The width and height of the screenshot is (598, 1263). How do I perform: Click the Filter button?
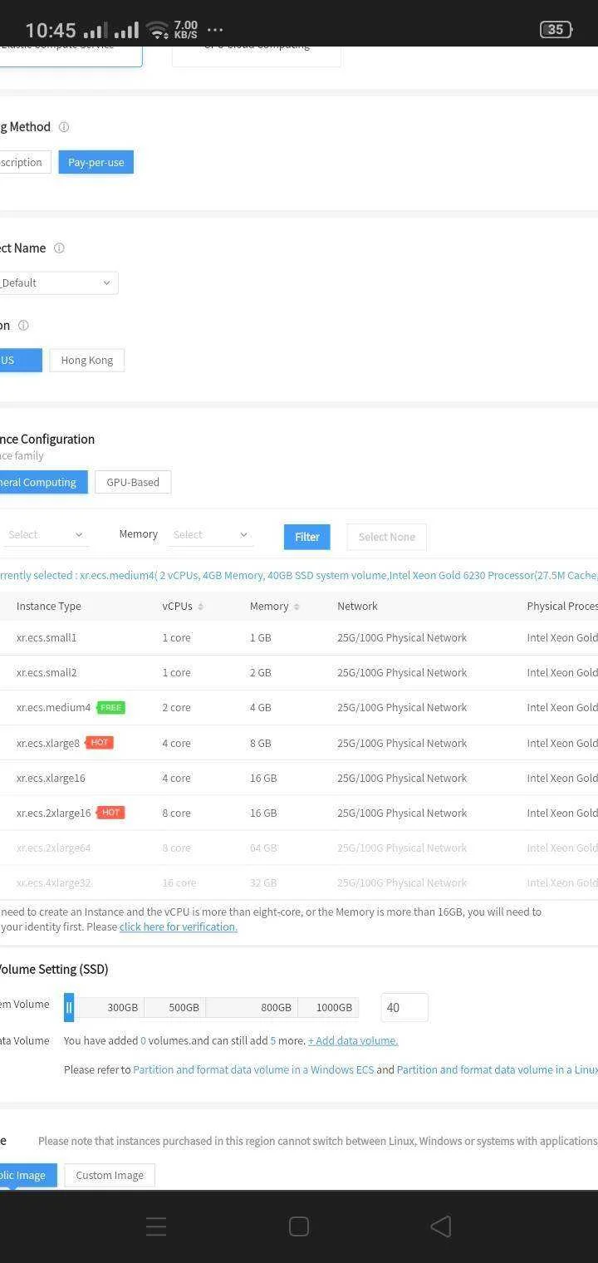[307, 537]
